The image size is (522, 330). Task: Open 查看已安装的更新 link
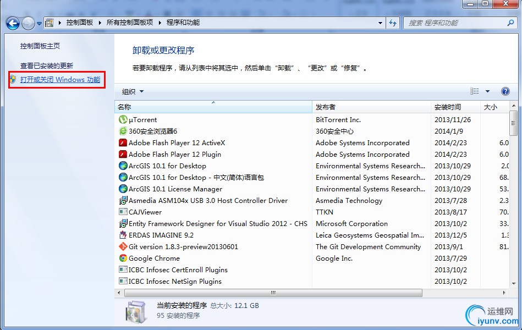[47, 65]
